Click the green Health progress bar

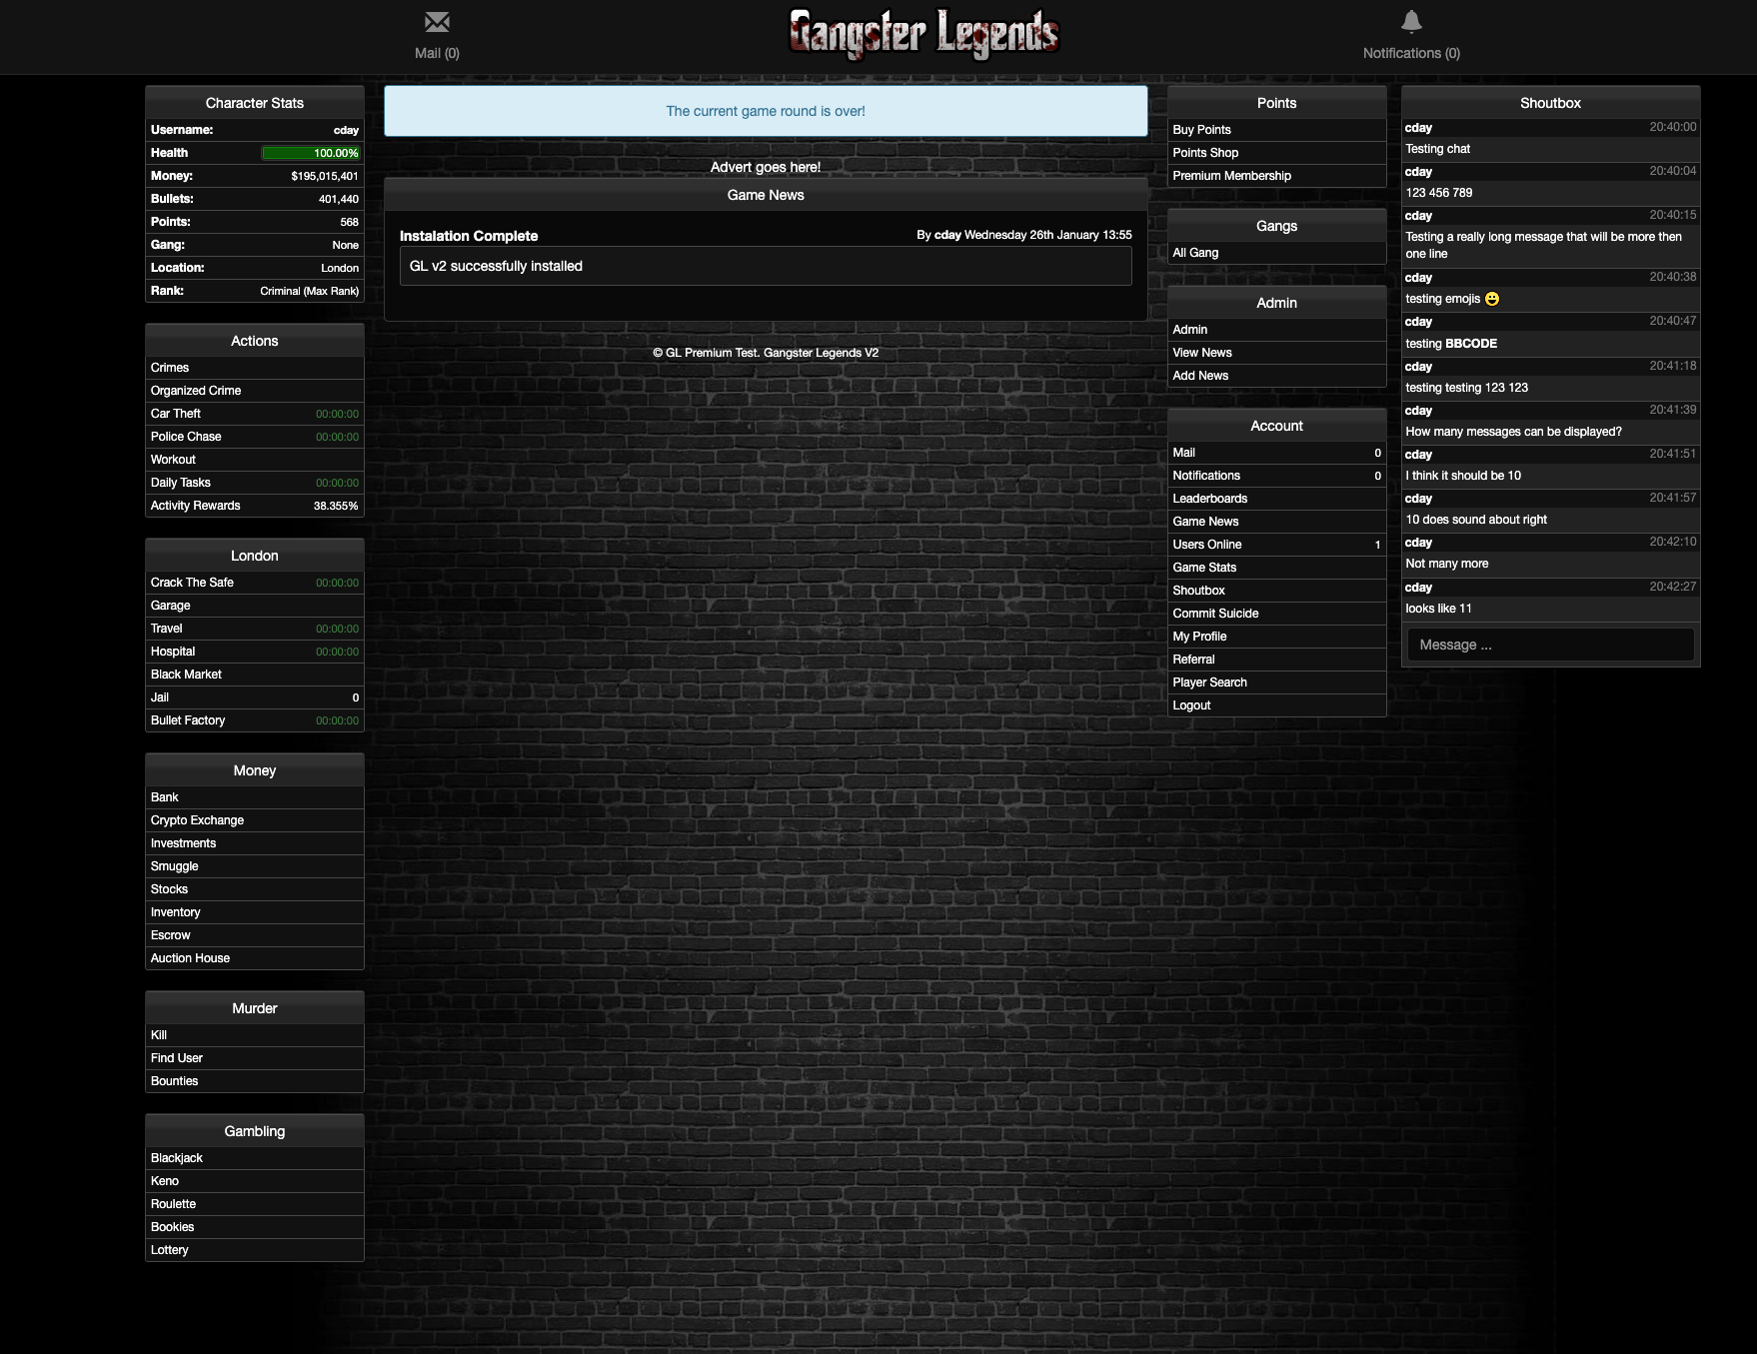[x=310, y=153]
